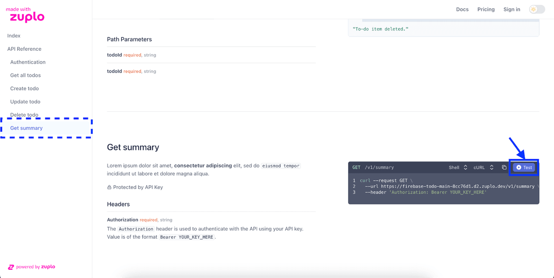The height and width of the screenshot is (278, 554).
Task: Select Get summary in the sidebar
Action: click(x=26, y=128)
